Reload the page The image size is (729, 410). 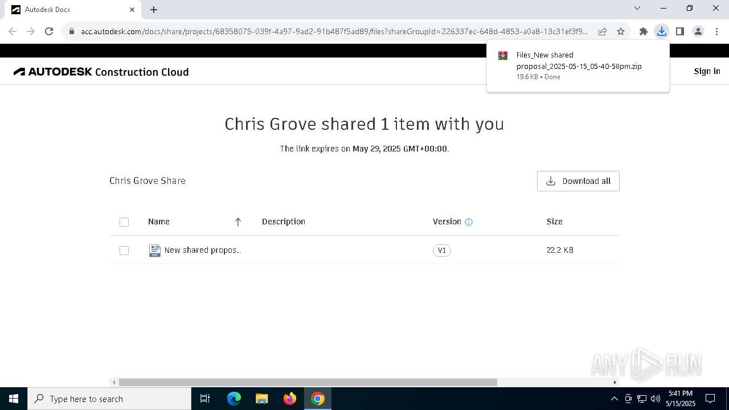[49, 31]
